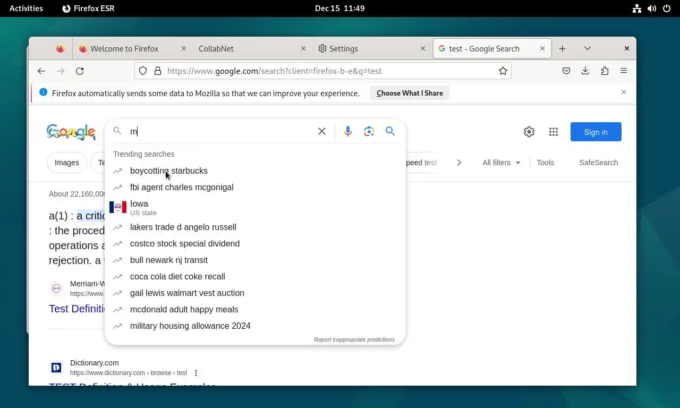Open the list all tabs dropdown arrow

(x=588, y=48)
